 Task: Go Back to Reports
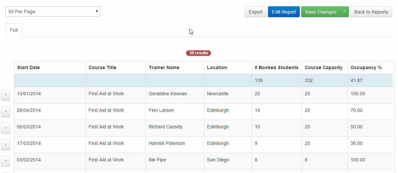[x=371, y=12]
